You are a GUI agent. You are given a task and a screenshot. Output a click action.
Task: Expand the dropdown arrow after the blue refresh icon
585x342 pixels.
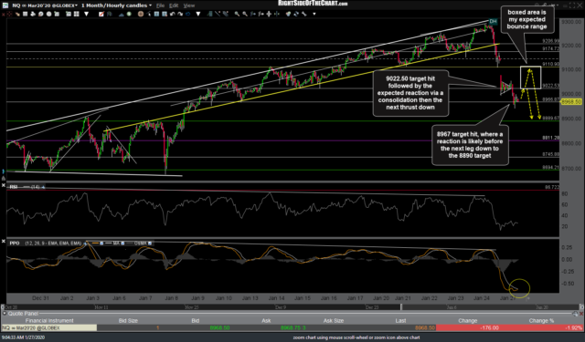pos(197,14)
